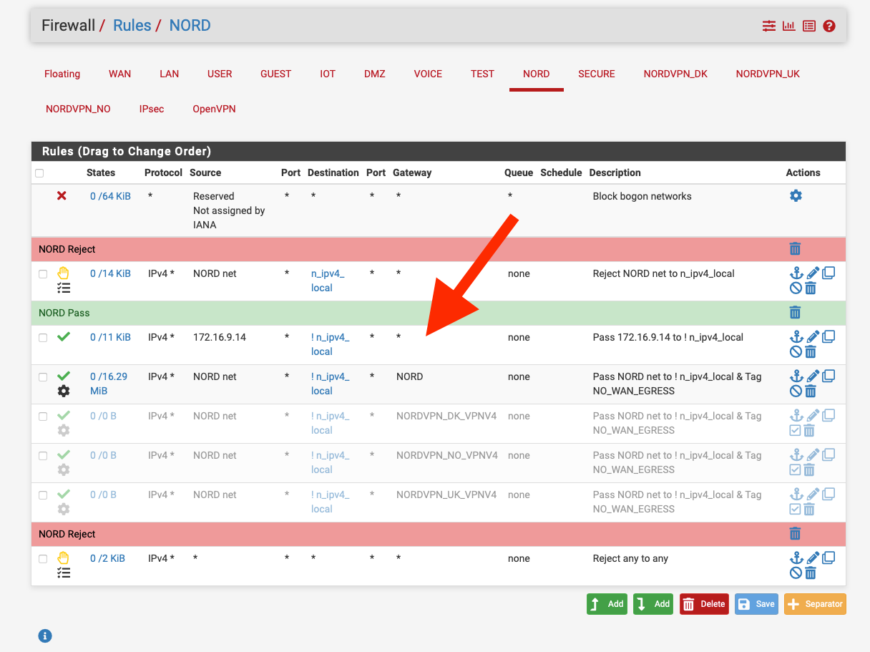Screen dimensions: 870x652
Task: Open the IPsec tab
Action: pos(152,109)
